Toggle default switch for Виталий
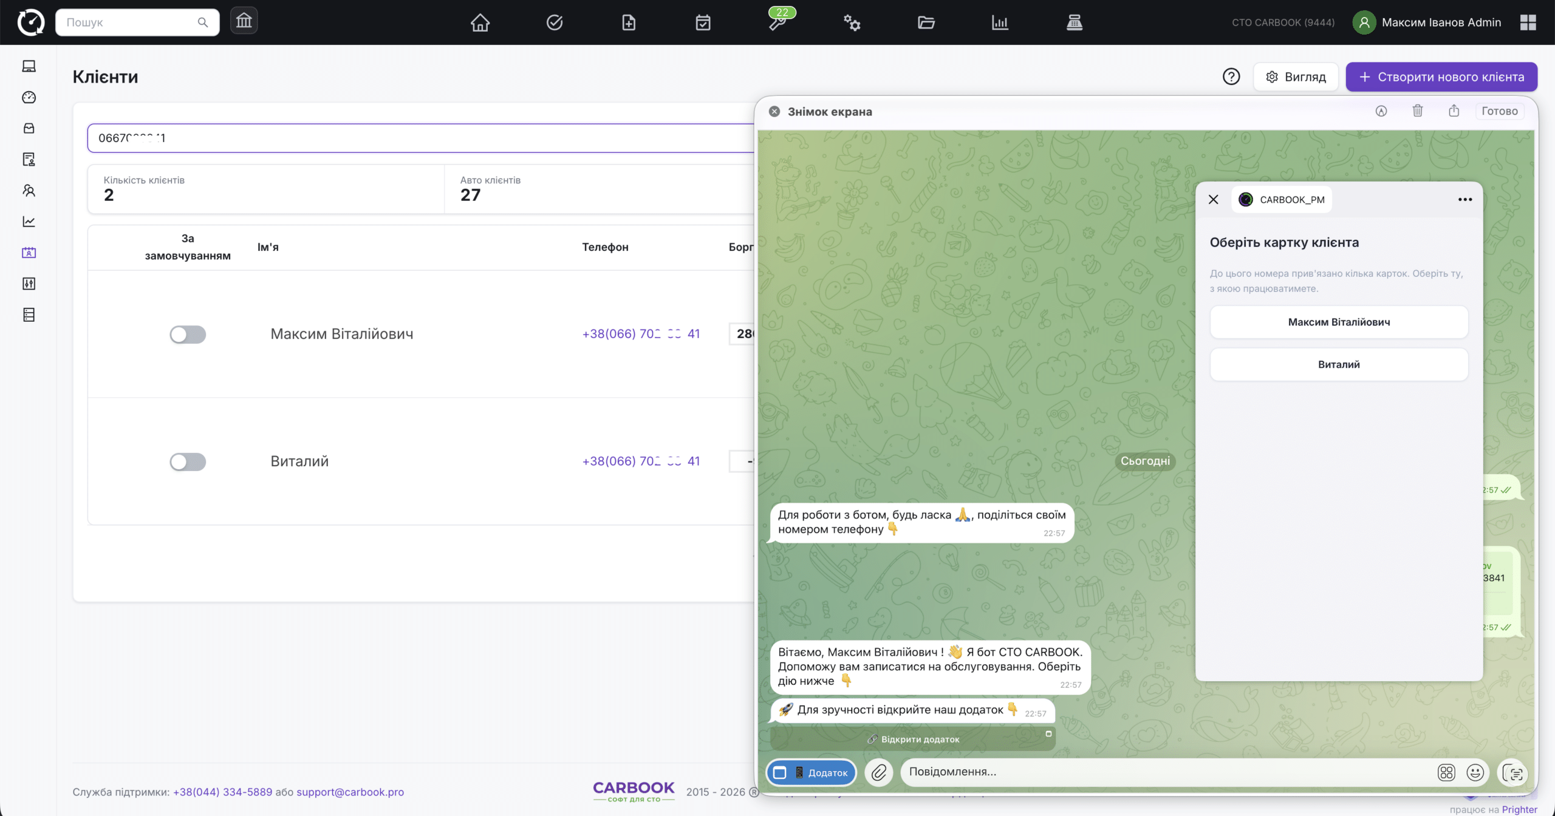Viewport: 1555px width, 816px height. (x=188, y=462)
